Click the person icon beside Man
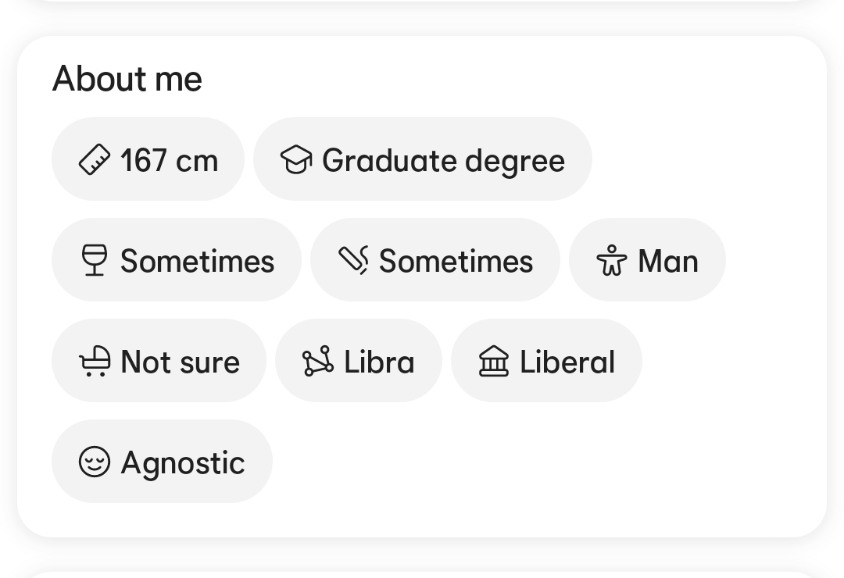Viewport: 844px width, 578px height. (612, 261)
